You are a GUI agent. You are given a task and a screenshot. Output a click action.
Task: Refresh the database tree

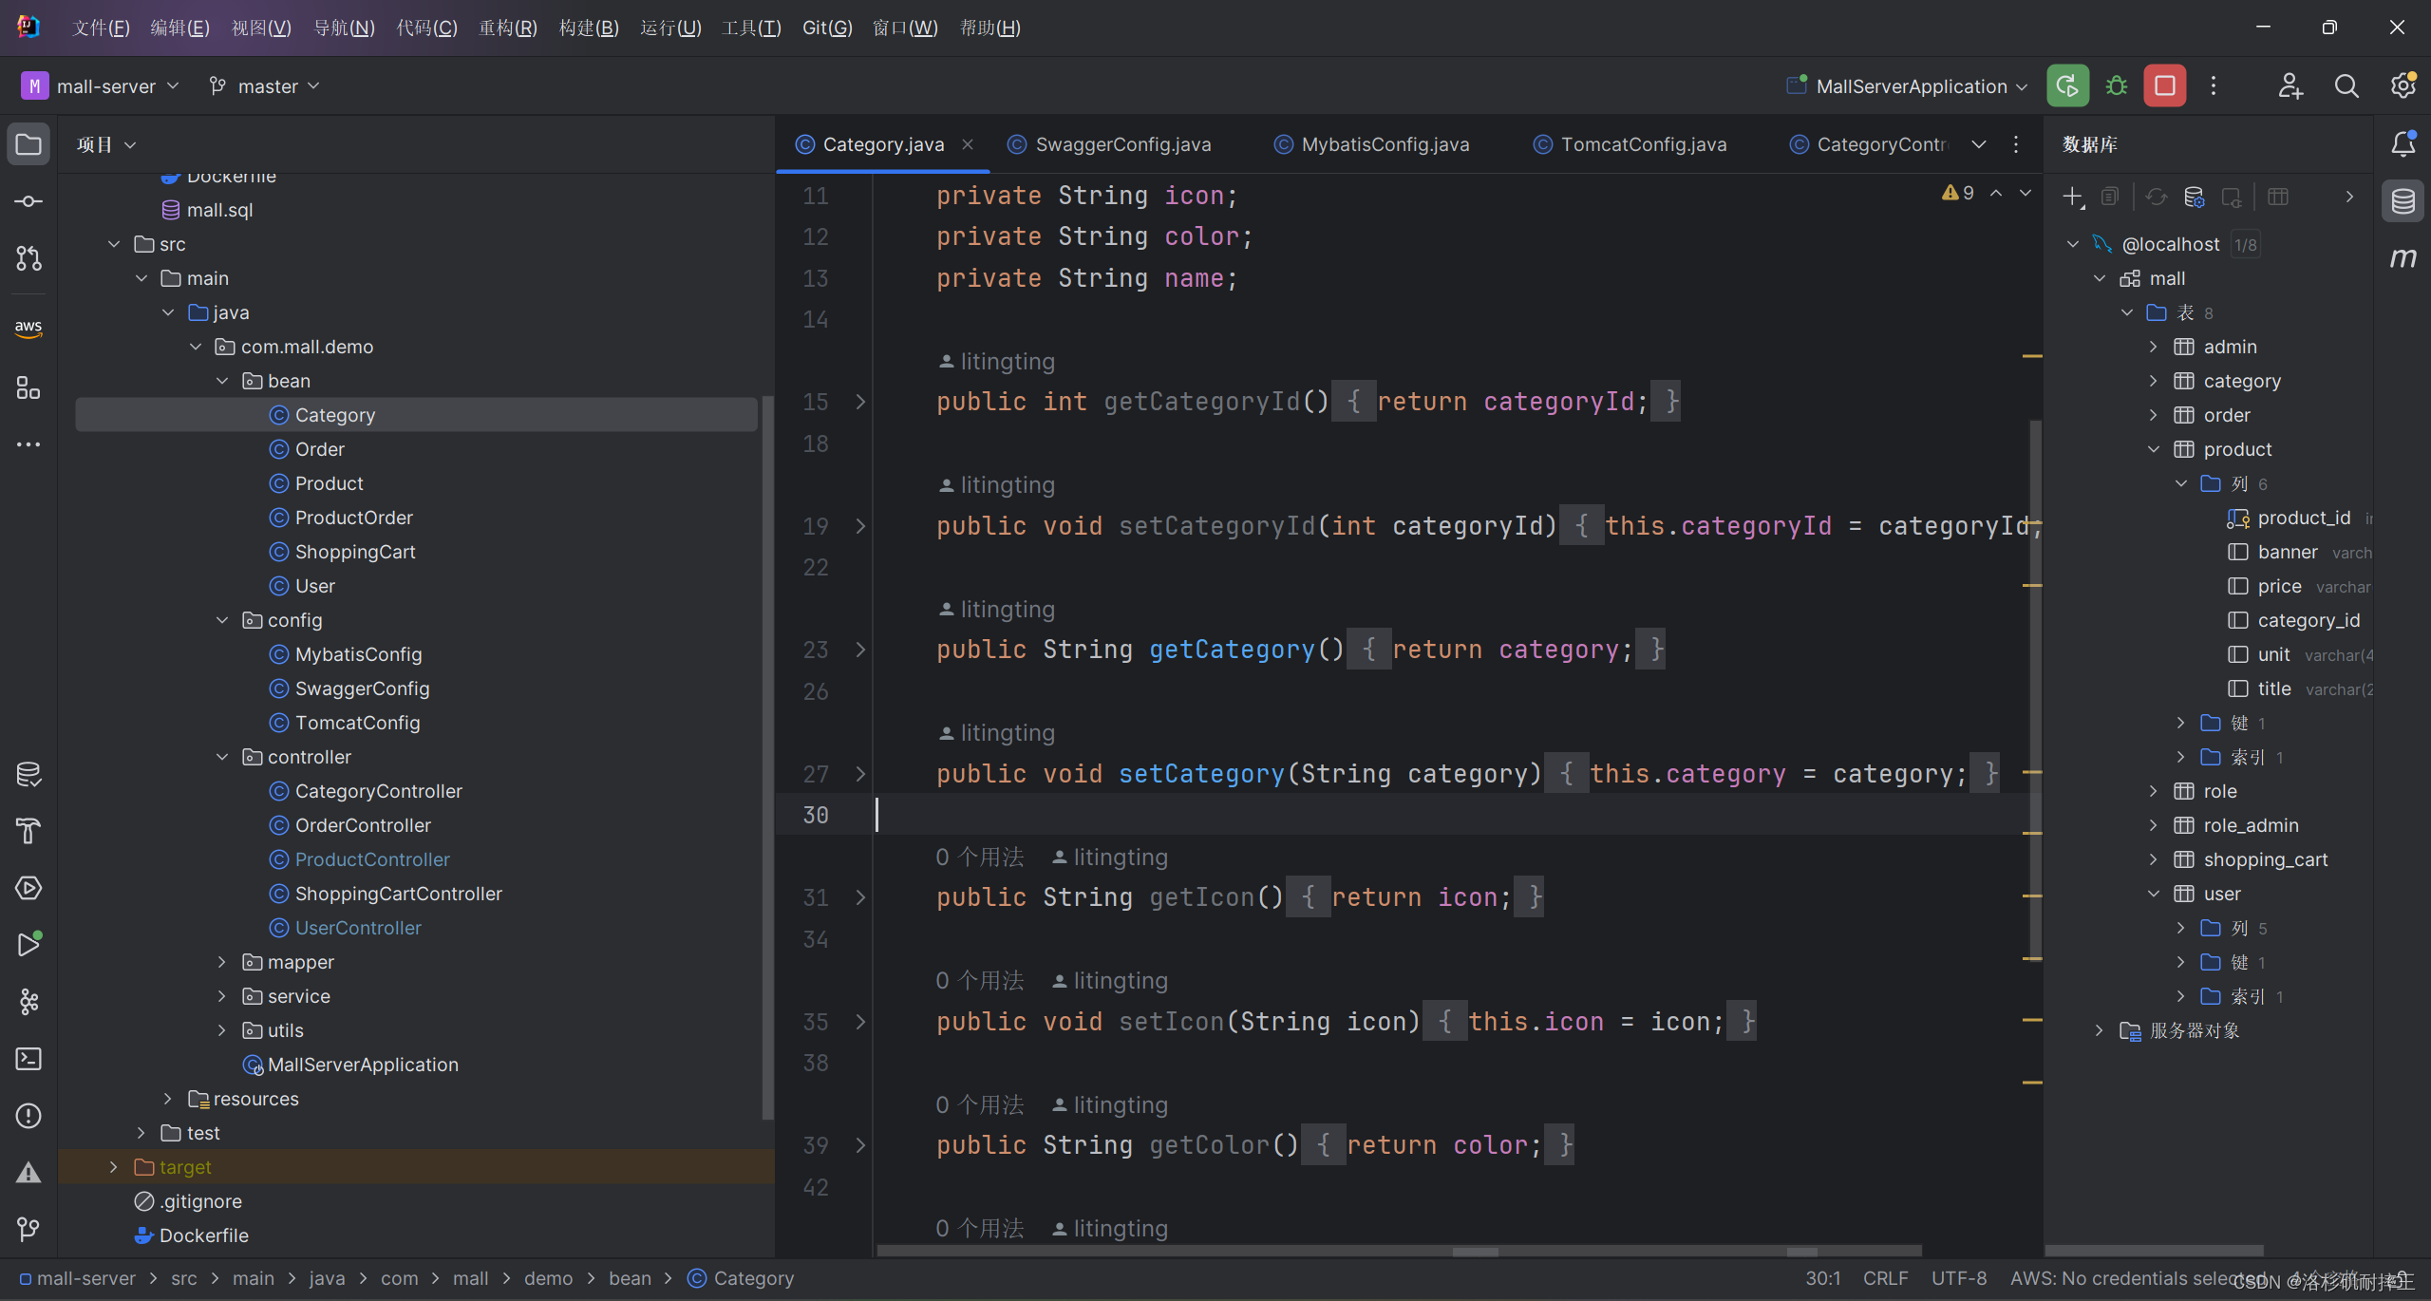click(2157, 197)
